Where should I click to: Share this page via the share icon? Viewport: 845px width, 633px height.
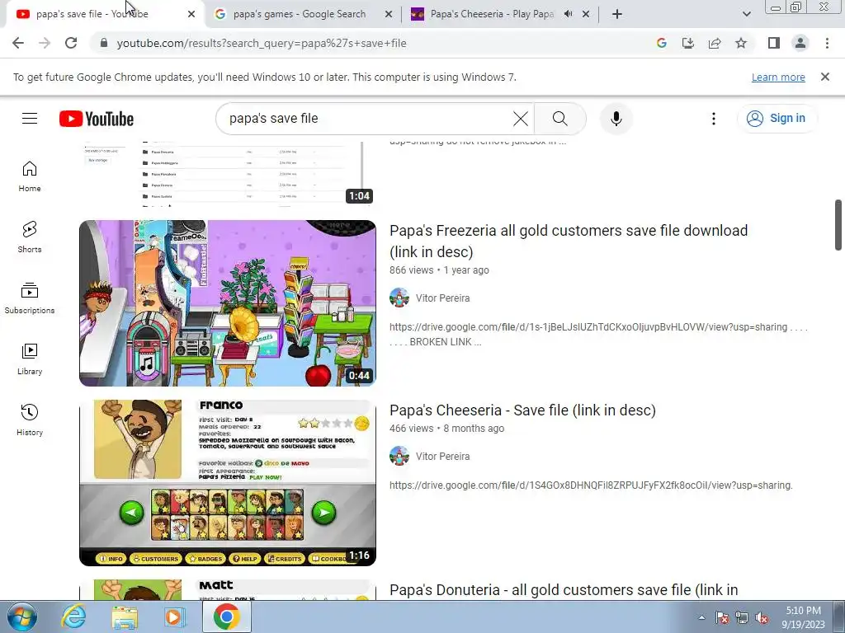pos(715,43)
